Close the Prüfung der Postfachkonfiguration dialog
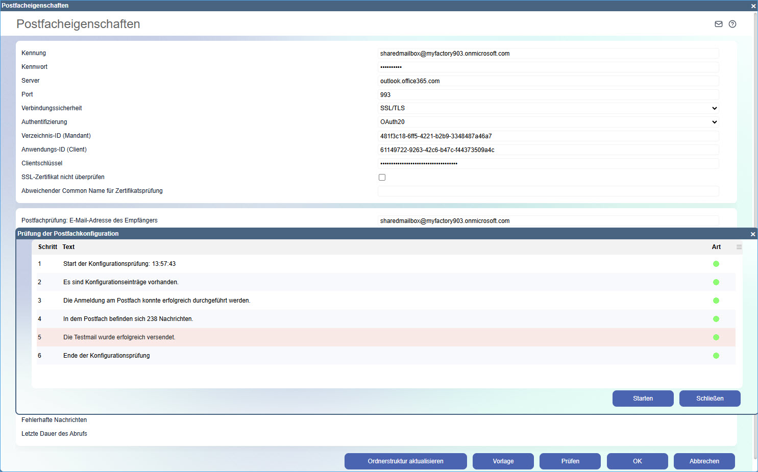 (x=752, y=234)
